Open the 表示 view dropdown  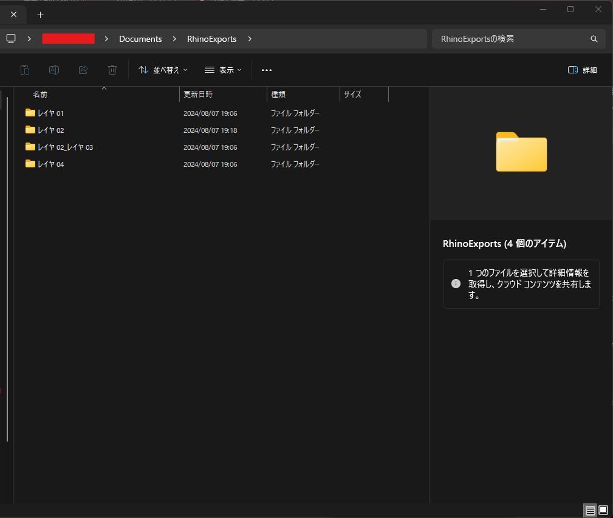[223, 70]
